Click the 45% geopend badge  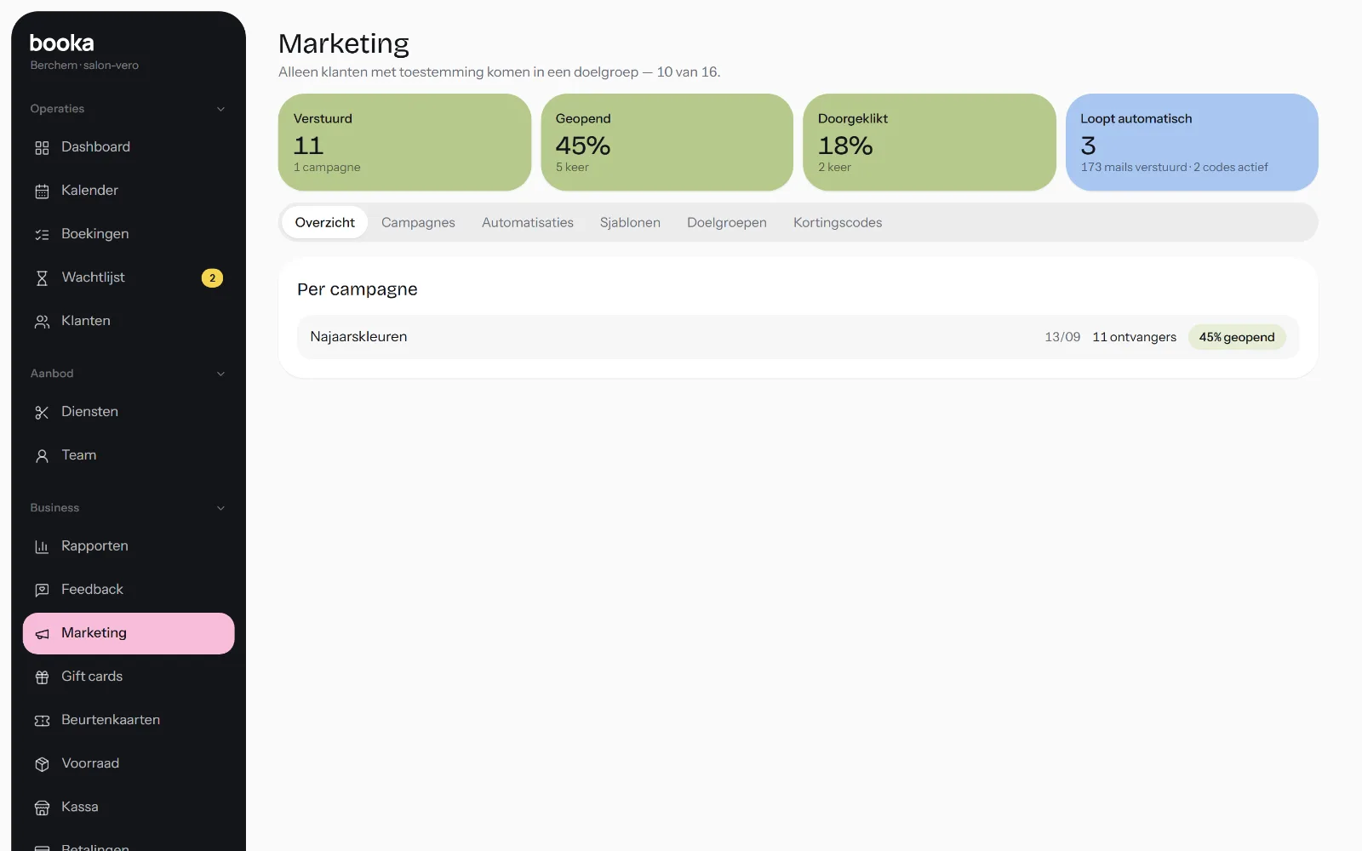[1237, 337]
